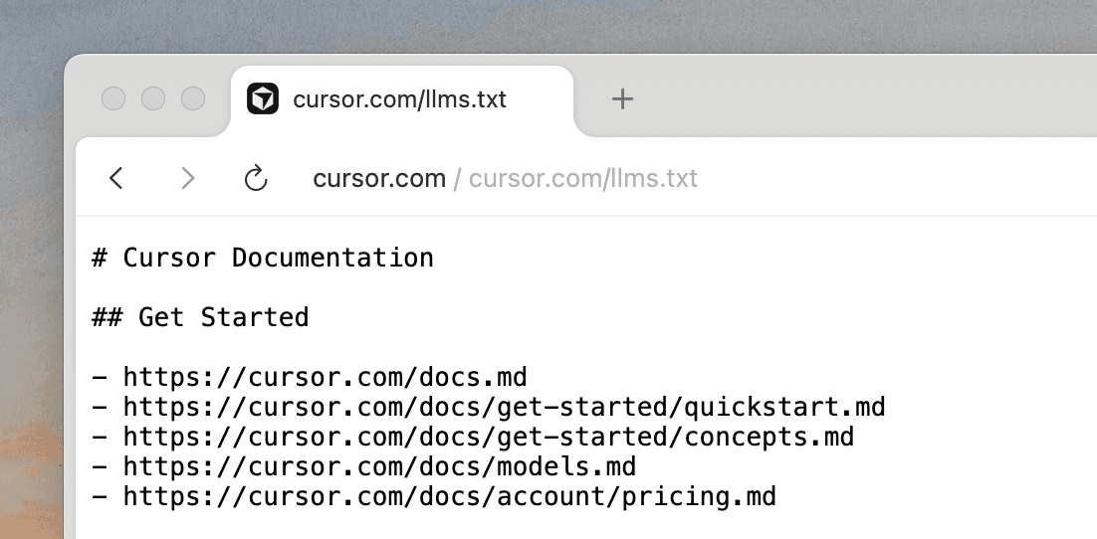Viewport: 1097px width, 539px height.
Task: Click the grayed llms.txt path in address bar
Action: (x=582, y=179)
